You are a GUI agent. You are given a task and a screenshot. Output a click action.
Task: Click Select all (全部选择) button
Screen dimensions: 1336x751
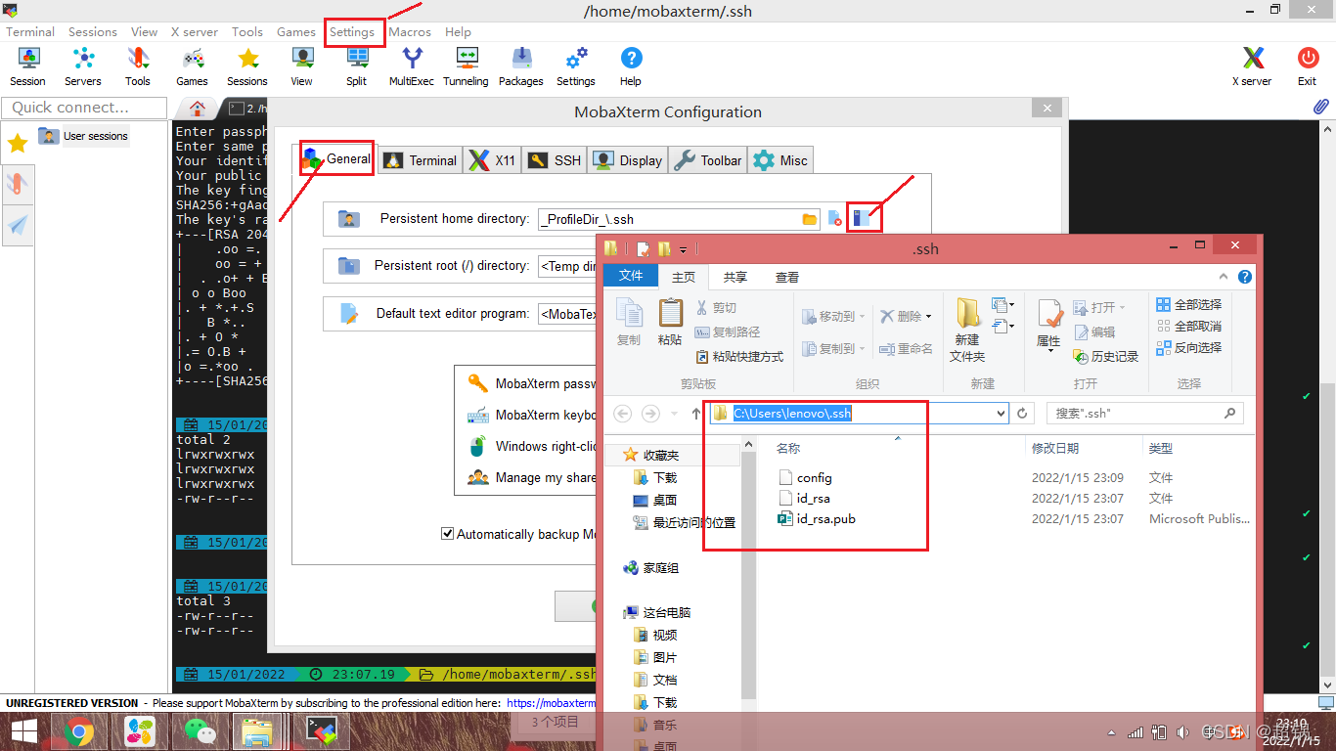[x=1188, y=305]
